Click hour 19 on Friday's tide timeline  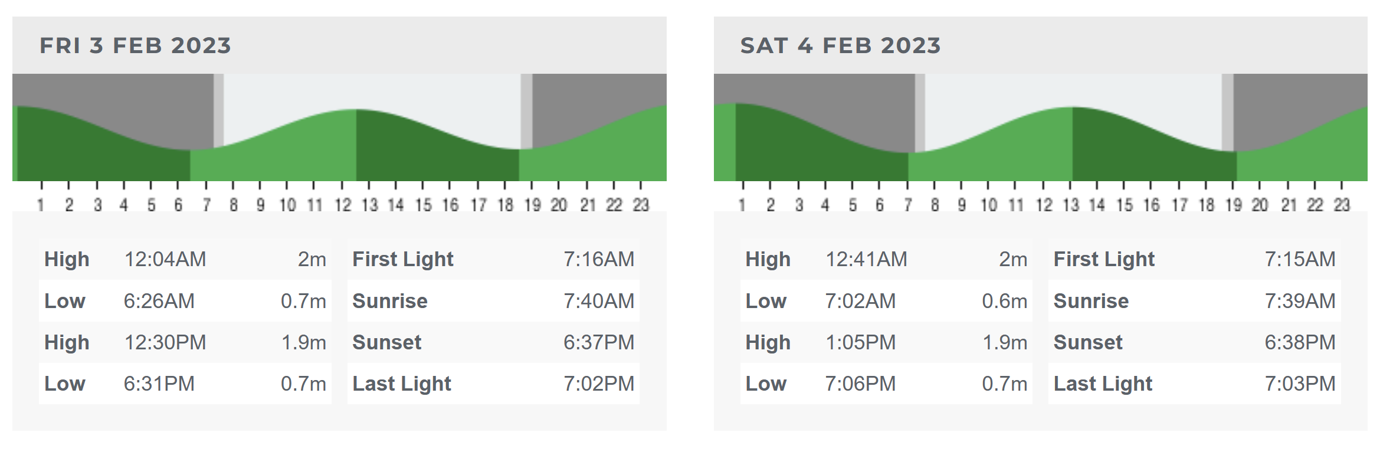coord(532,204)
